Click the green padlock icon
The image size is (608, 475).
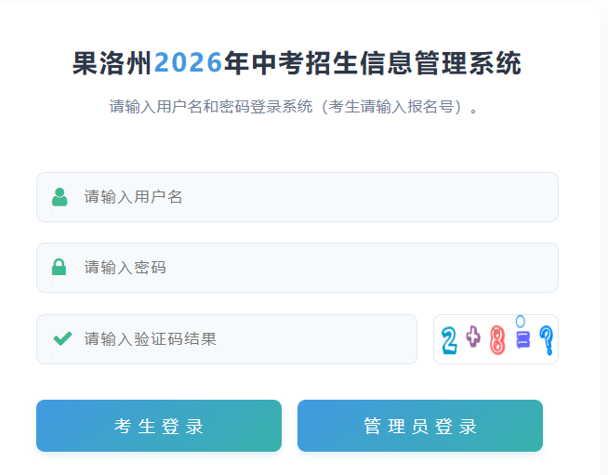(x=59, y=267)
